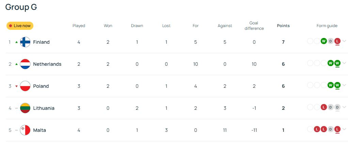Click the Lithuania flag icon
The image size is (348, 143).
click(25, 108)
